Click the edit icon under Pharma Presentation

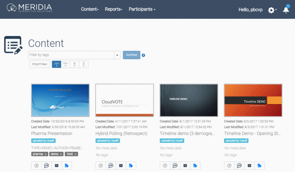(36, 166)
